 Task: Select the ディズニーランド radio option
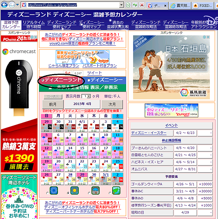(x=43, y=80)
